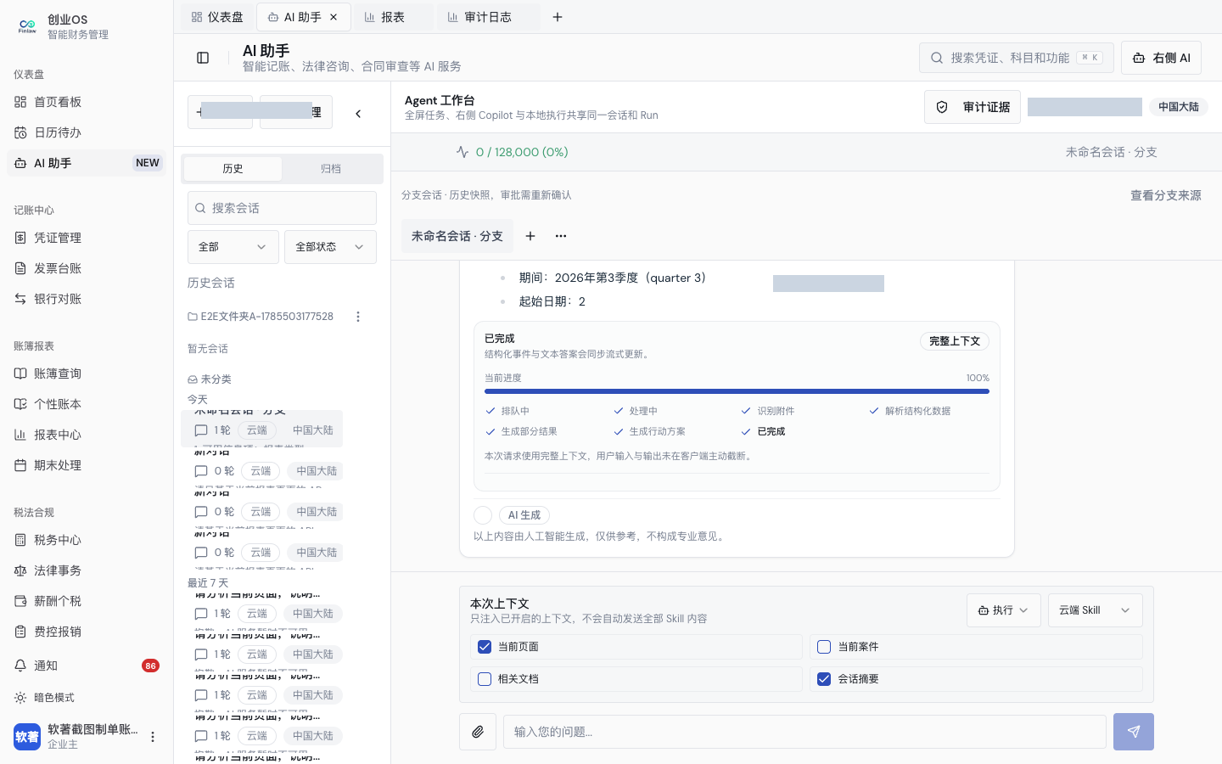Check the 当前页面 checkbox

pyautogui.click(x=485, y=647)
